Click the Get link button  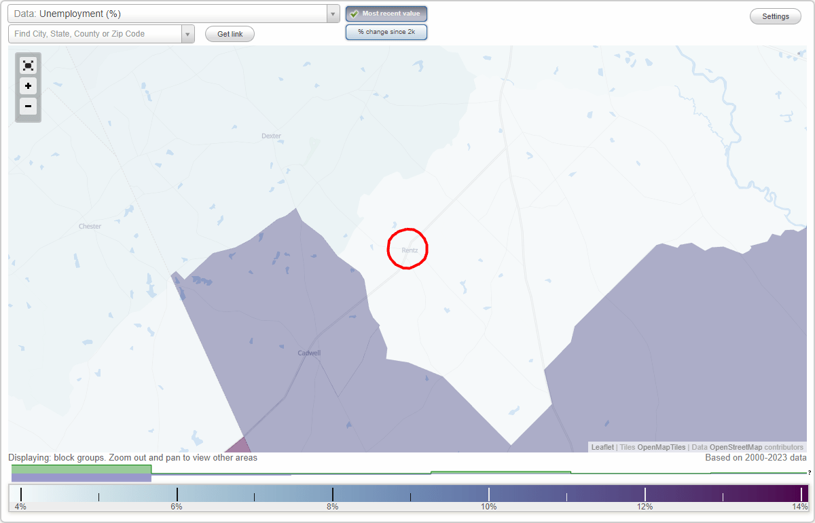pos(230,34)
